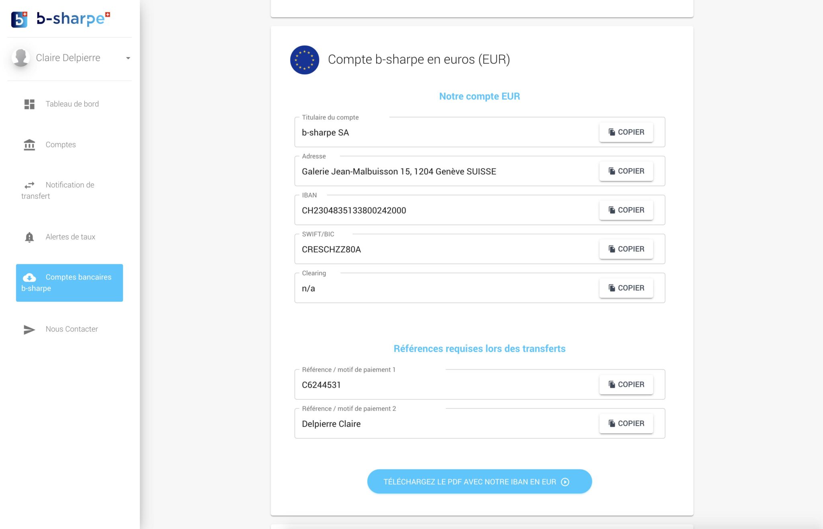Image resolution: width=823 pixels, height=529 pixels.
Task: Copy the IBAN value
Action: [x=626, y=210]
